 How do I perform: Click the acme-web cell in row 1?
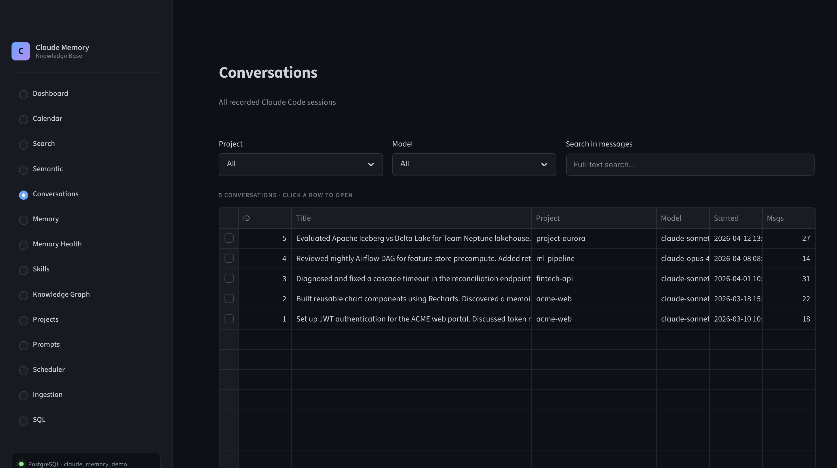(593, 319)
